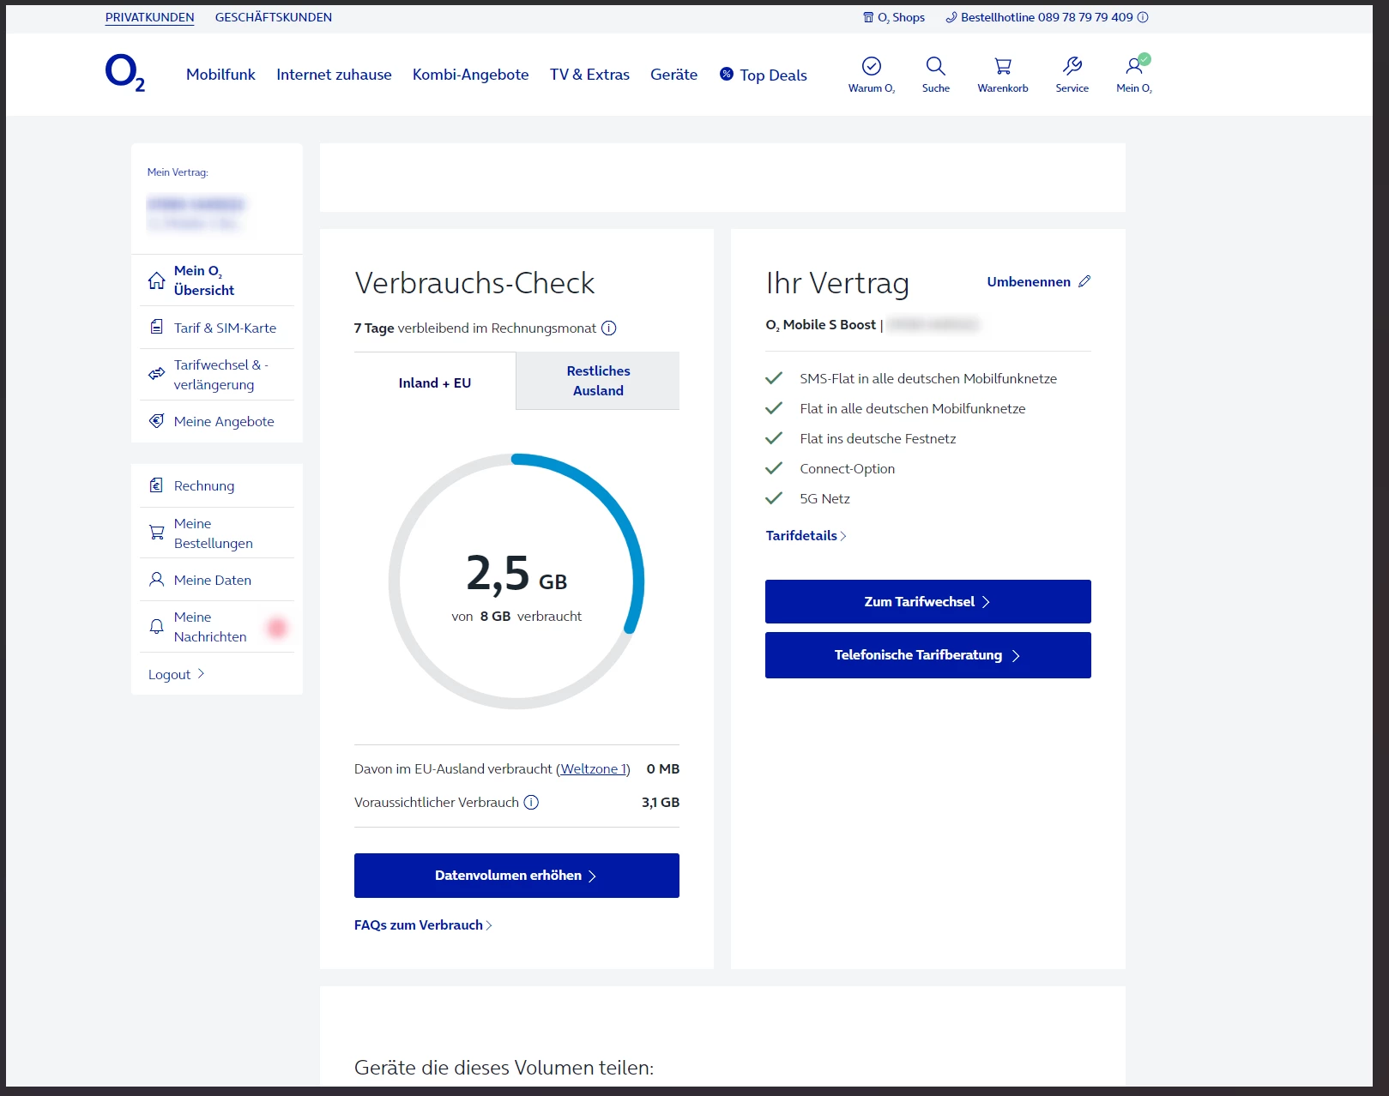Open the Mein O2 account icon
Image resolution: width=1389 pixels, height=1096 pixels.
pyautogui.click(x=1134, y=66)
